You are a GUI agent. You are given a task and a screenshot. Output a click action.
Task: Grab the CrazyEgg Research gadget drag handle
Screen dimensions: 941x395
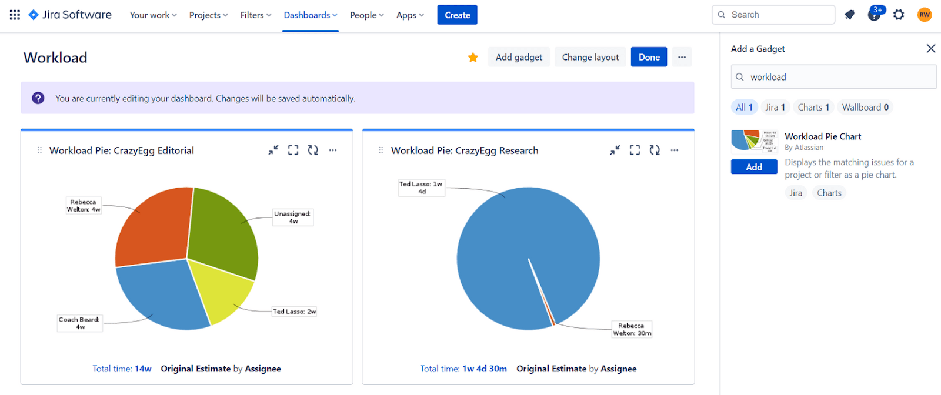pyautogui.click(x=381, y=150)
